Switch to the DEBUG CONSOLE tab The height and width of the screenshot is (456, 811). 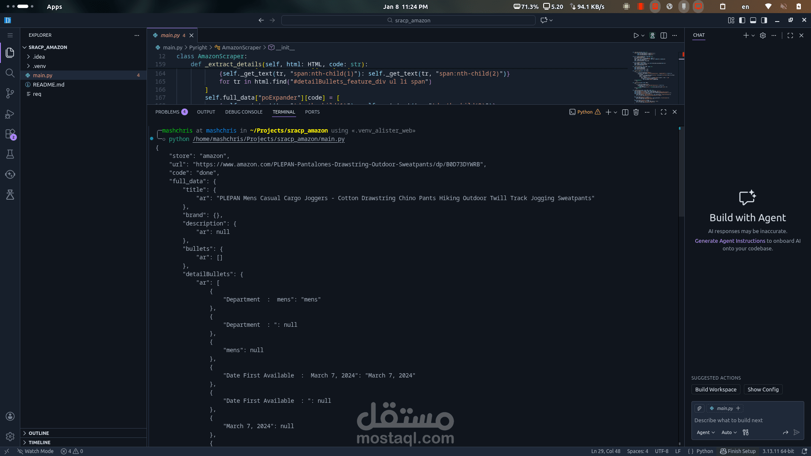tap(244, 112)
